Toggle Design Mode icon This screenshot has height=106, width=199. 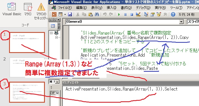tap(138, 15)
